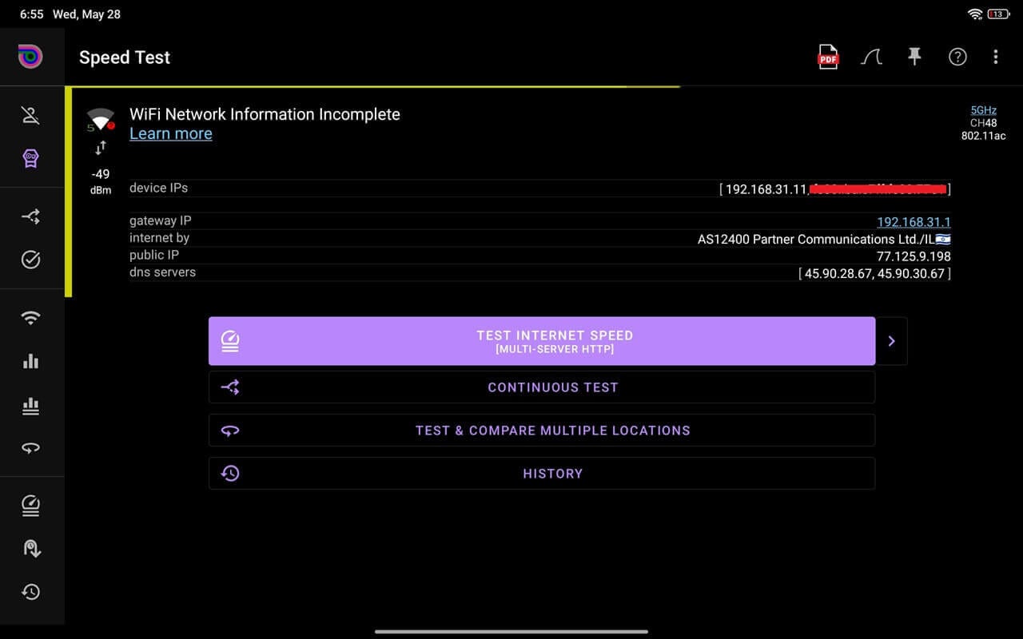Screen dimensions: 1023x639
Task: Open the underlined bar chart sidebar icon
Action: coord(31,406)
